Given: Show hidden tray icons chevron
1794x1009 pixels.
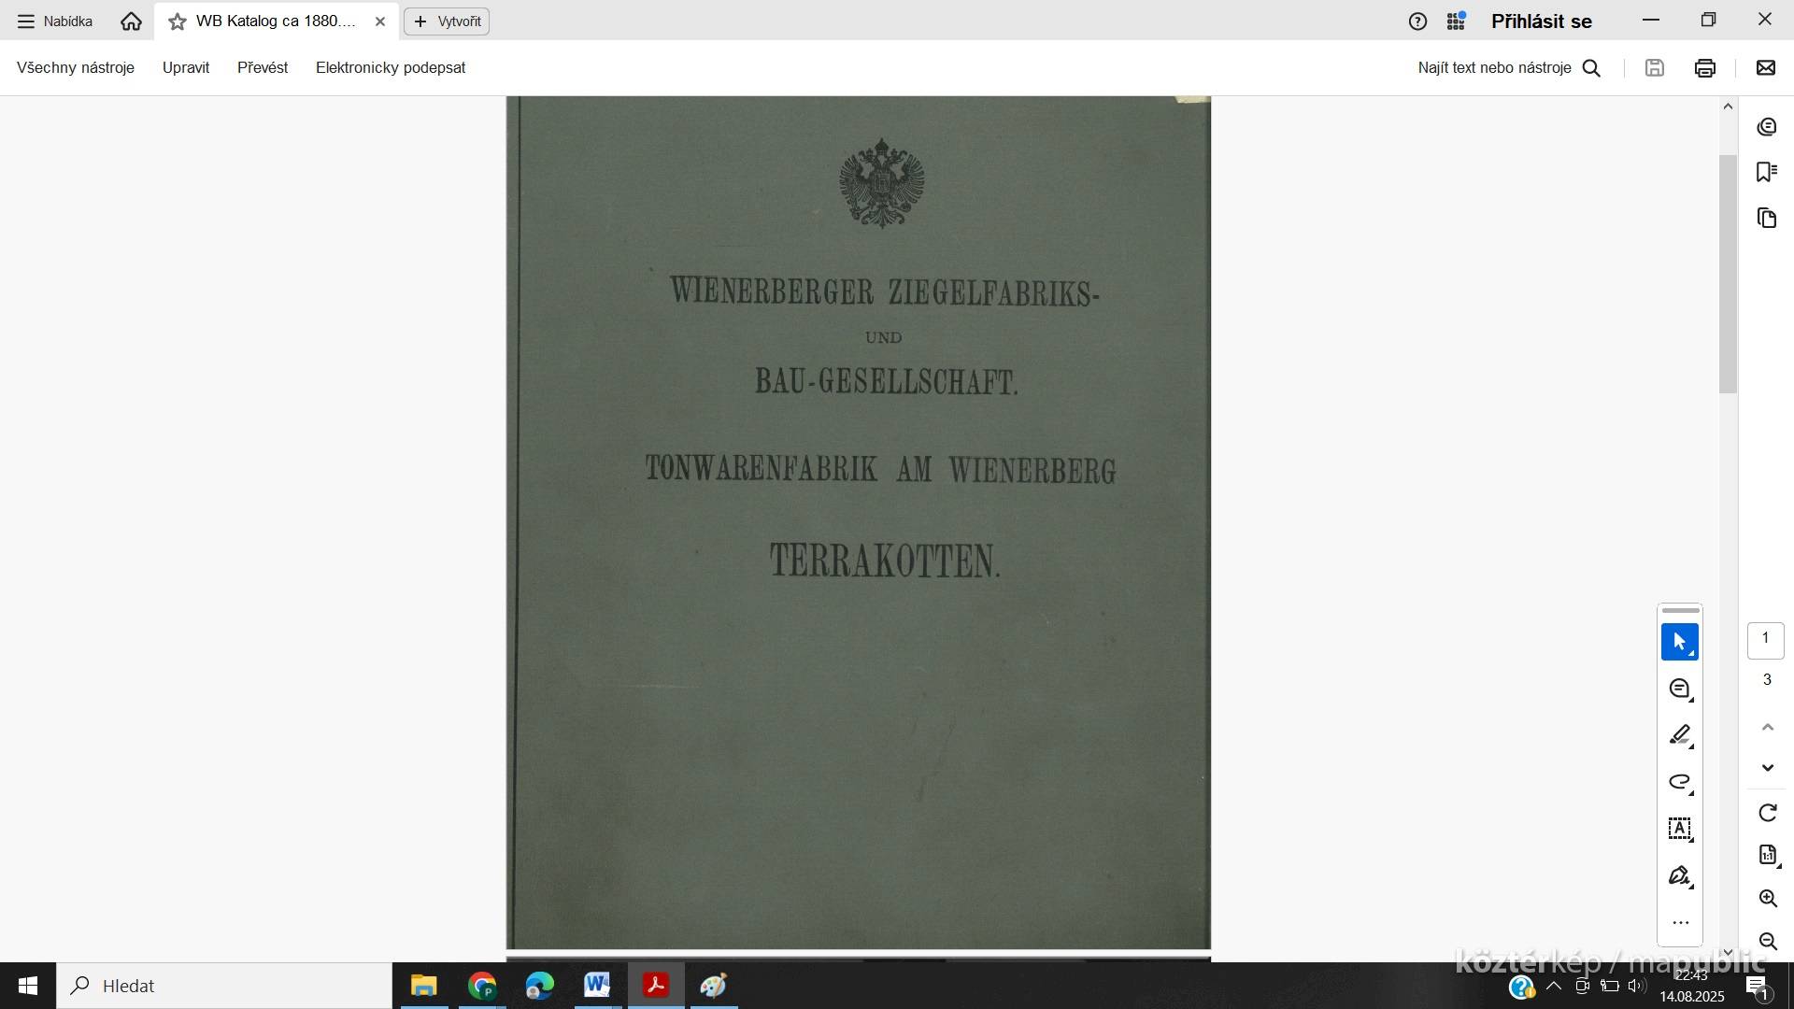Looking at the screenshot, I should click(x=1554, y=986).
